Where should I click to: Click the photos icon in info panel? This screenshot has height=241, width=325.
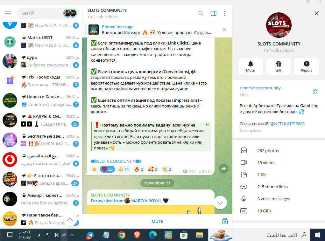244,150
